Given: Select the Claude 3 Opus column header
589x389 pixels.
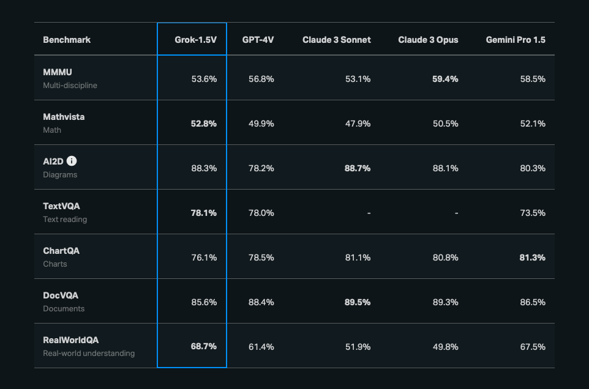Looking at the screenshot, I should 428,40.
